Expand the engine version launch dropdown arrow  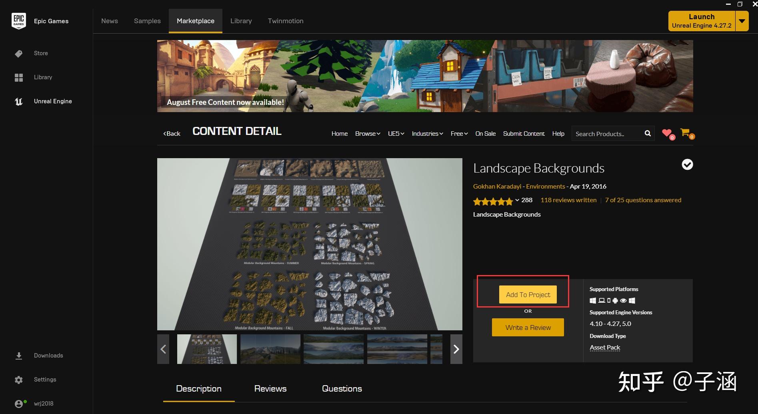tap(742, 21)
